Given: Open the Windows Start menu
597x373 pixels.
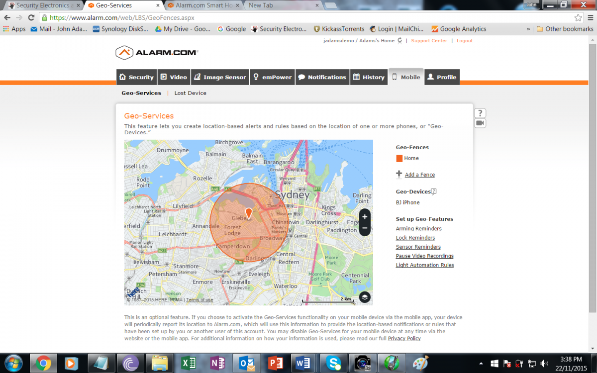Looking at the screenshot, I should (13, 363).
